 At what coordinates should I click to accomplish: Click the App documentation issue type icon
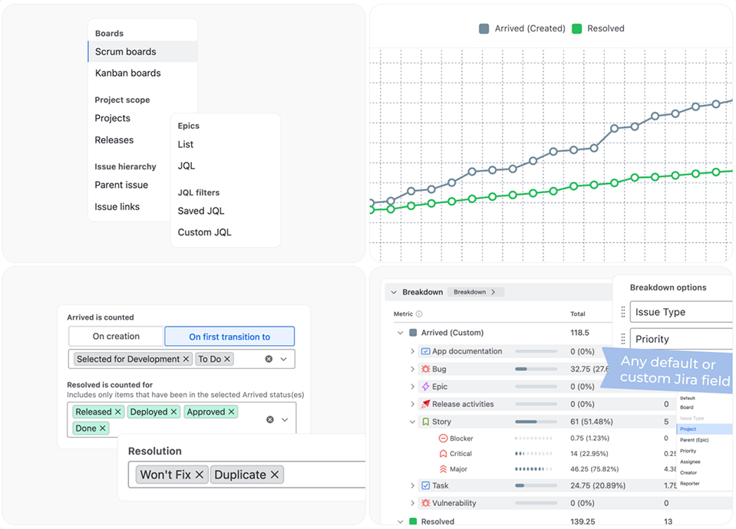[x=426, y=351]
